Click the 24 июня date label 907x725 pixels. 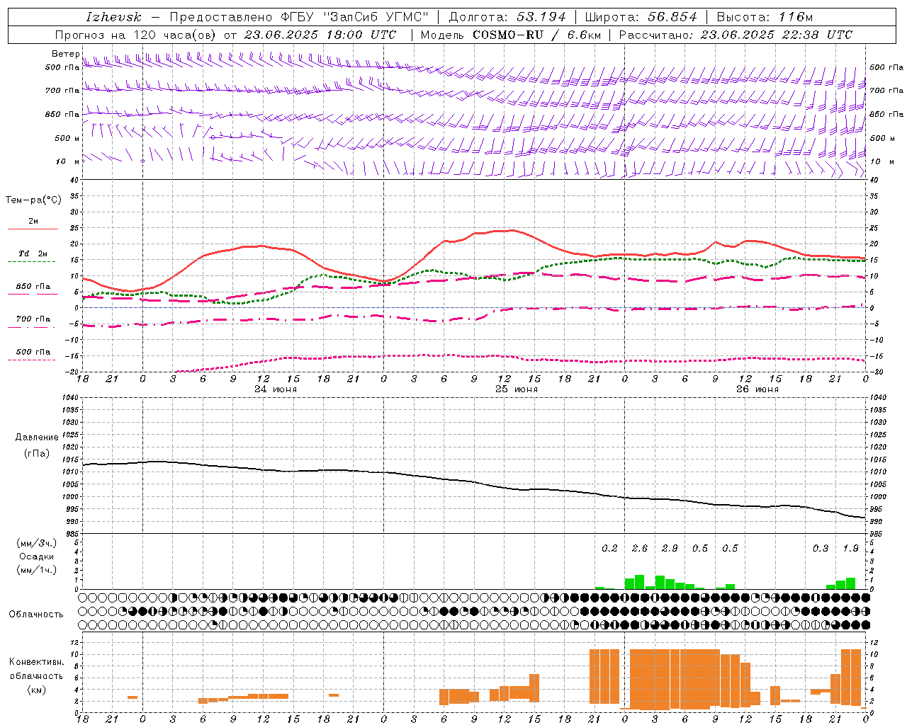(x=276, y=389)
